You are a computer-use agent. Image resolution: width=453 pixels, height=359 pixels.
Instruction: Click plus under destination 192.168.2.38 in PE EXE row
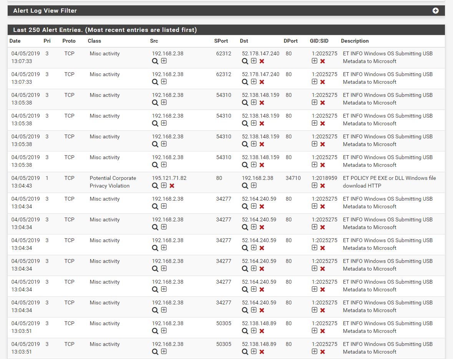pyautogui.click(x=254, y=185)
